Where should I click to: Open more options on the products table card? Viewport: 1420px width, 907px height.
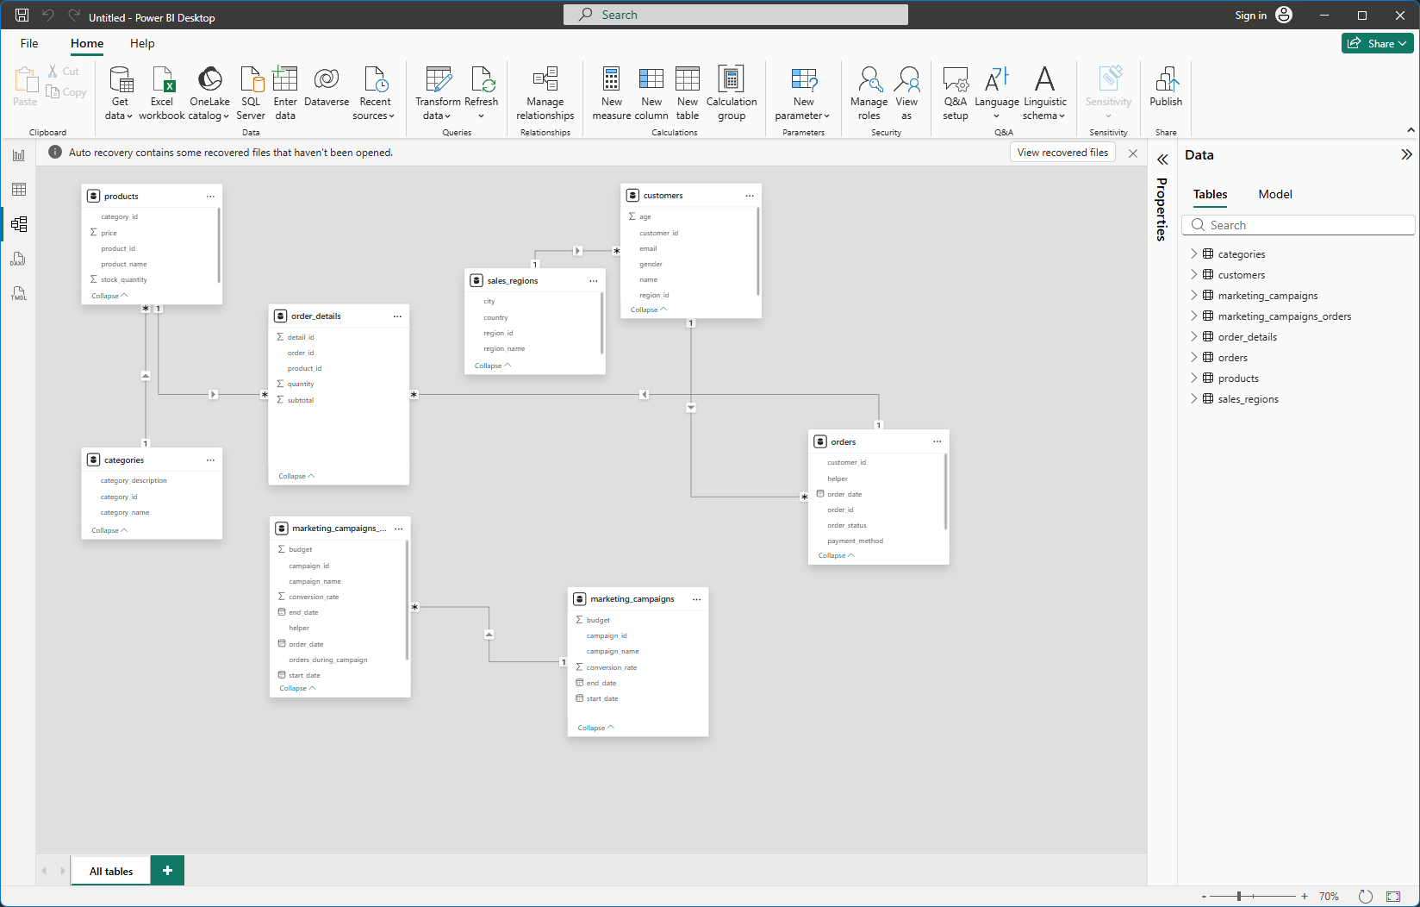coord(210,197)
